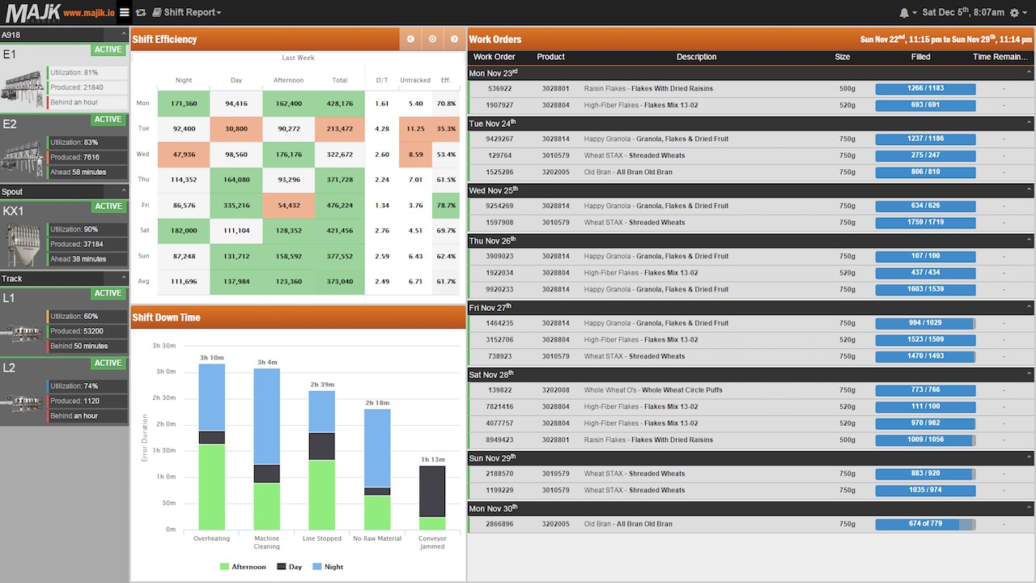Jump to current period in Shift Efficiency
This screenshot has width=1036, height=583.
click(x=432, y=39)
